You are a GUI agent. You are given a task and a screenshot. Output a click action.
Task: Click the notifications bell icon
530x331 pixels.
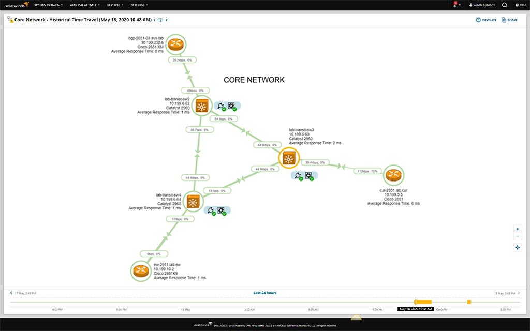454,5
